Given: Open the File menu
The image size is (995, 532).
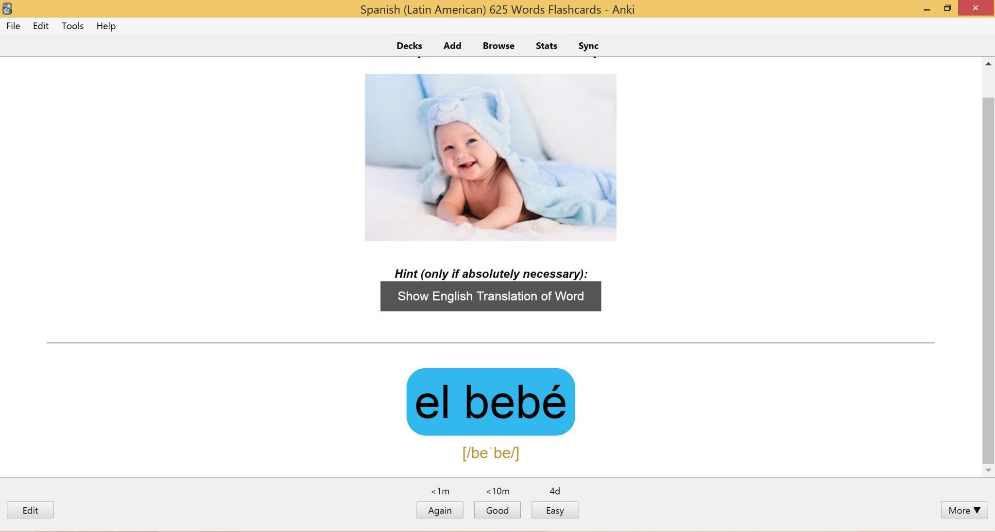Looking at the screenshot, I should coord(13,26).
